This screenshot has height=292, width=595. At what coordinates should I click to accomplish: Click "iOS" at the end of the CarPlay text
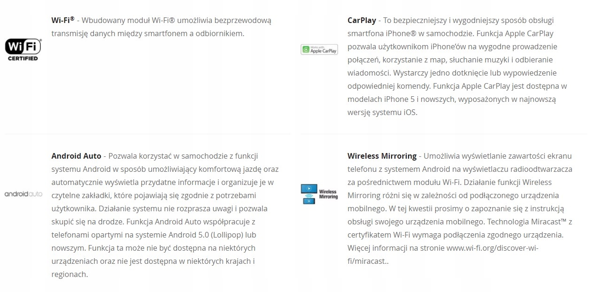[409, 113]
